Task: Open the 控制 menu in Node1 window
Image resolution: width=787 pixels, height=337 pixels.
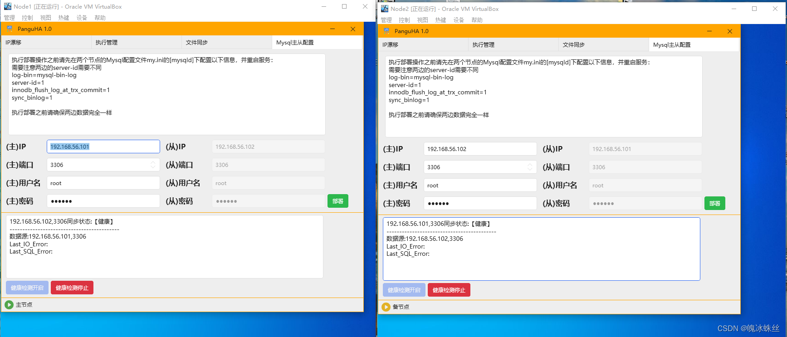Action: [x=28, y=18]
